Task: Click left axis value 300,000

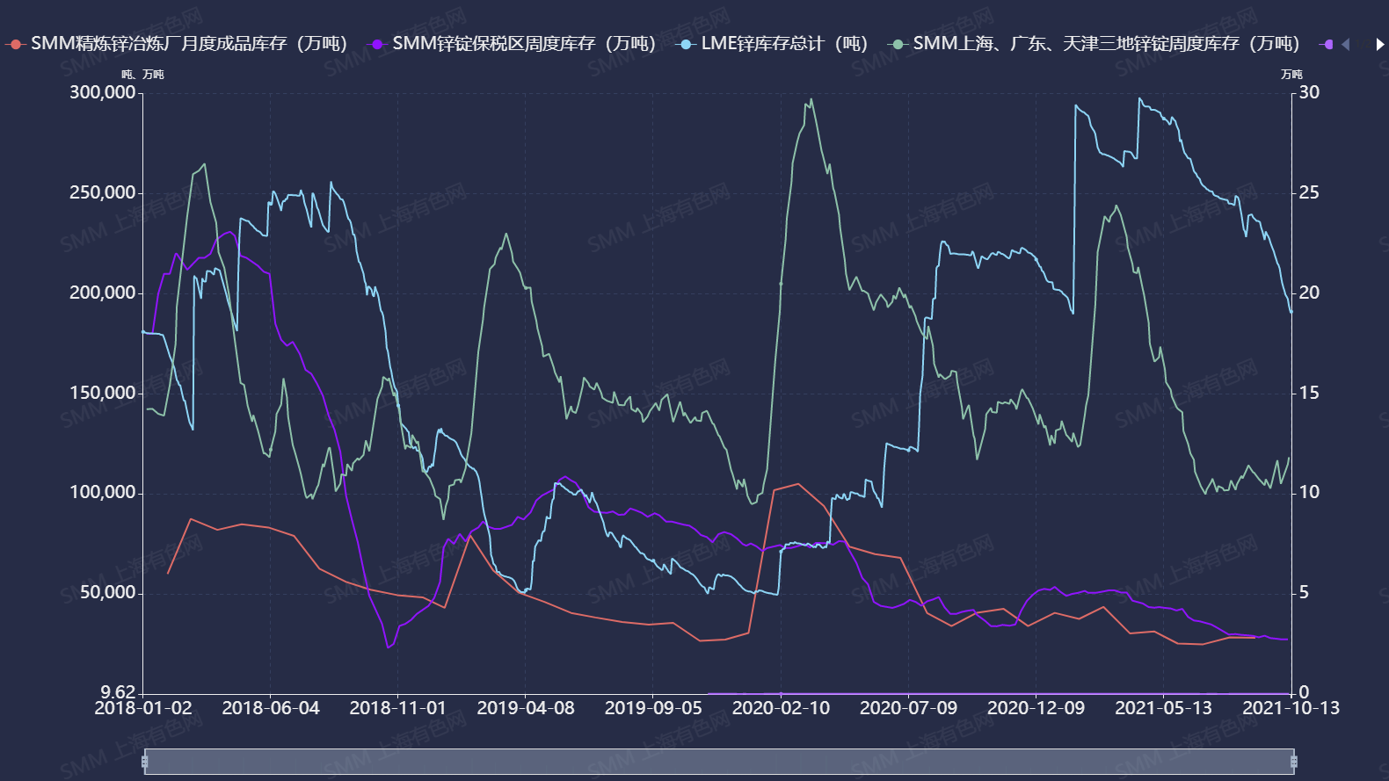Action: (103, 92)
